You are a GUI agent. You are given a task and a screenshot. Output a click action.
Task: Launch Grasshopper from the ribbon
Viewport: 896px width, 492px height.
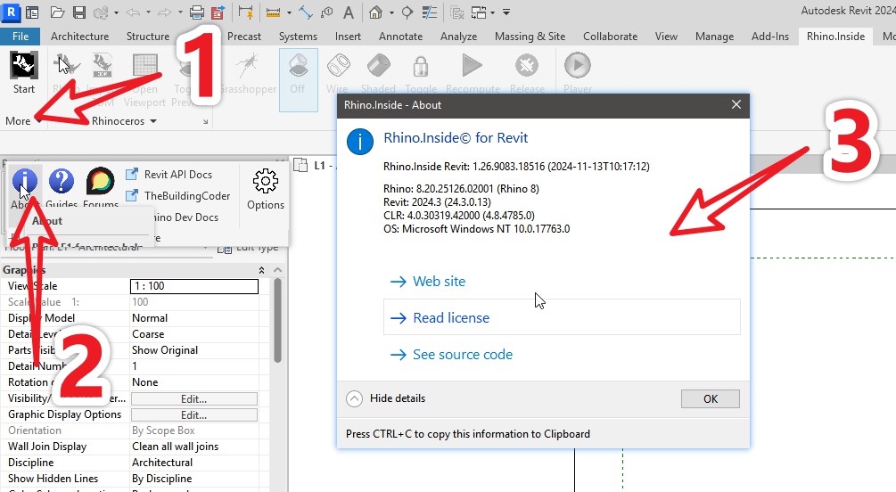tap(248, 66)
